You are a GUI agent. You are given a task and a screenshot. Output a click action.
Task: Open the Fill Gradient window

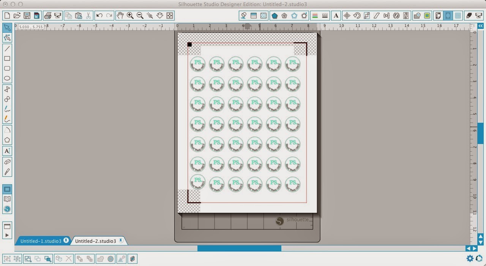tap(253, 16)
